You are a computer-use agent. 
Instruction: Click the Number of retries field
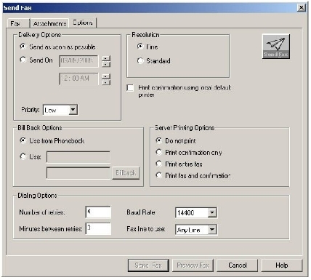(98, 212)
